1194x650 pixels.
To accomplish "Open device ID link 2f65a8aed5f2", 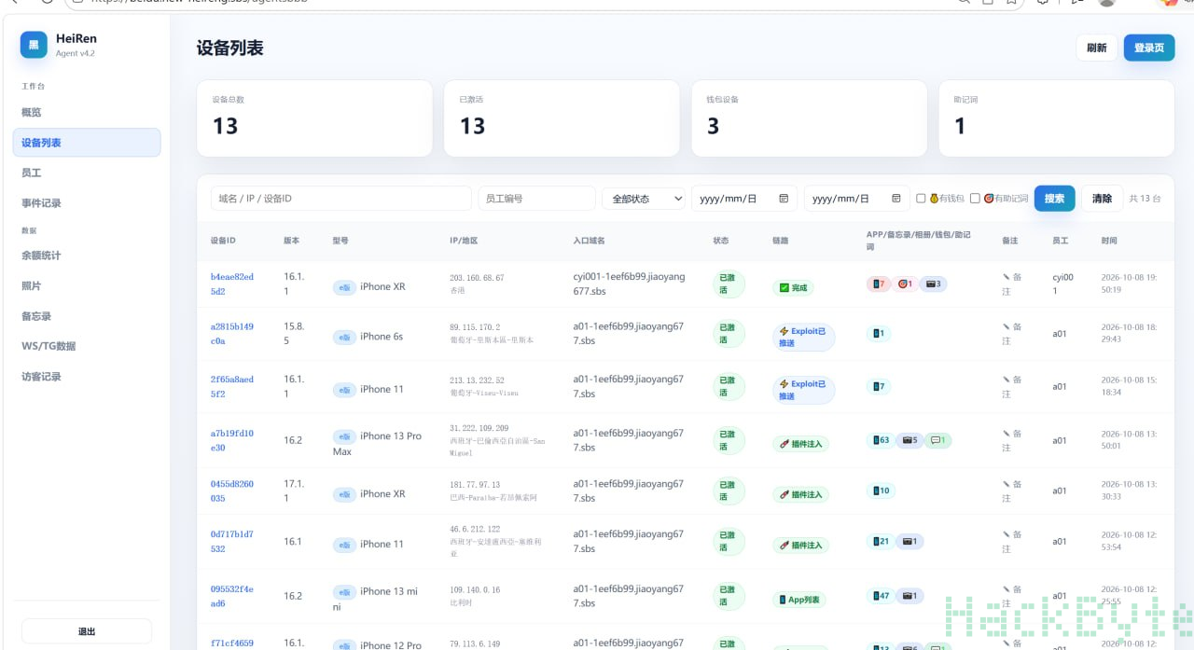I will pos(232,387).
